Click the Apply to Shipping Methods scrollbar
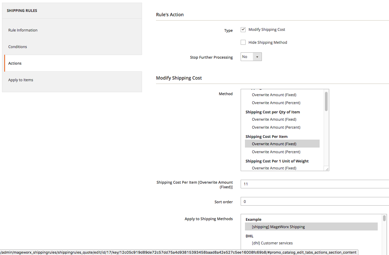This screenshot has height=255, width=389. click(384, 218)
